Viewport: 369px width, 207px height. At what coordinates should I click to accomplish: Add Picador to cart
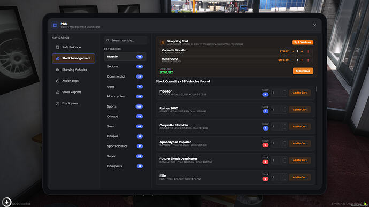tap(300, 93)
